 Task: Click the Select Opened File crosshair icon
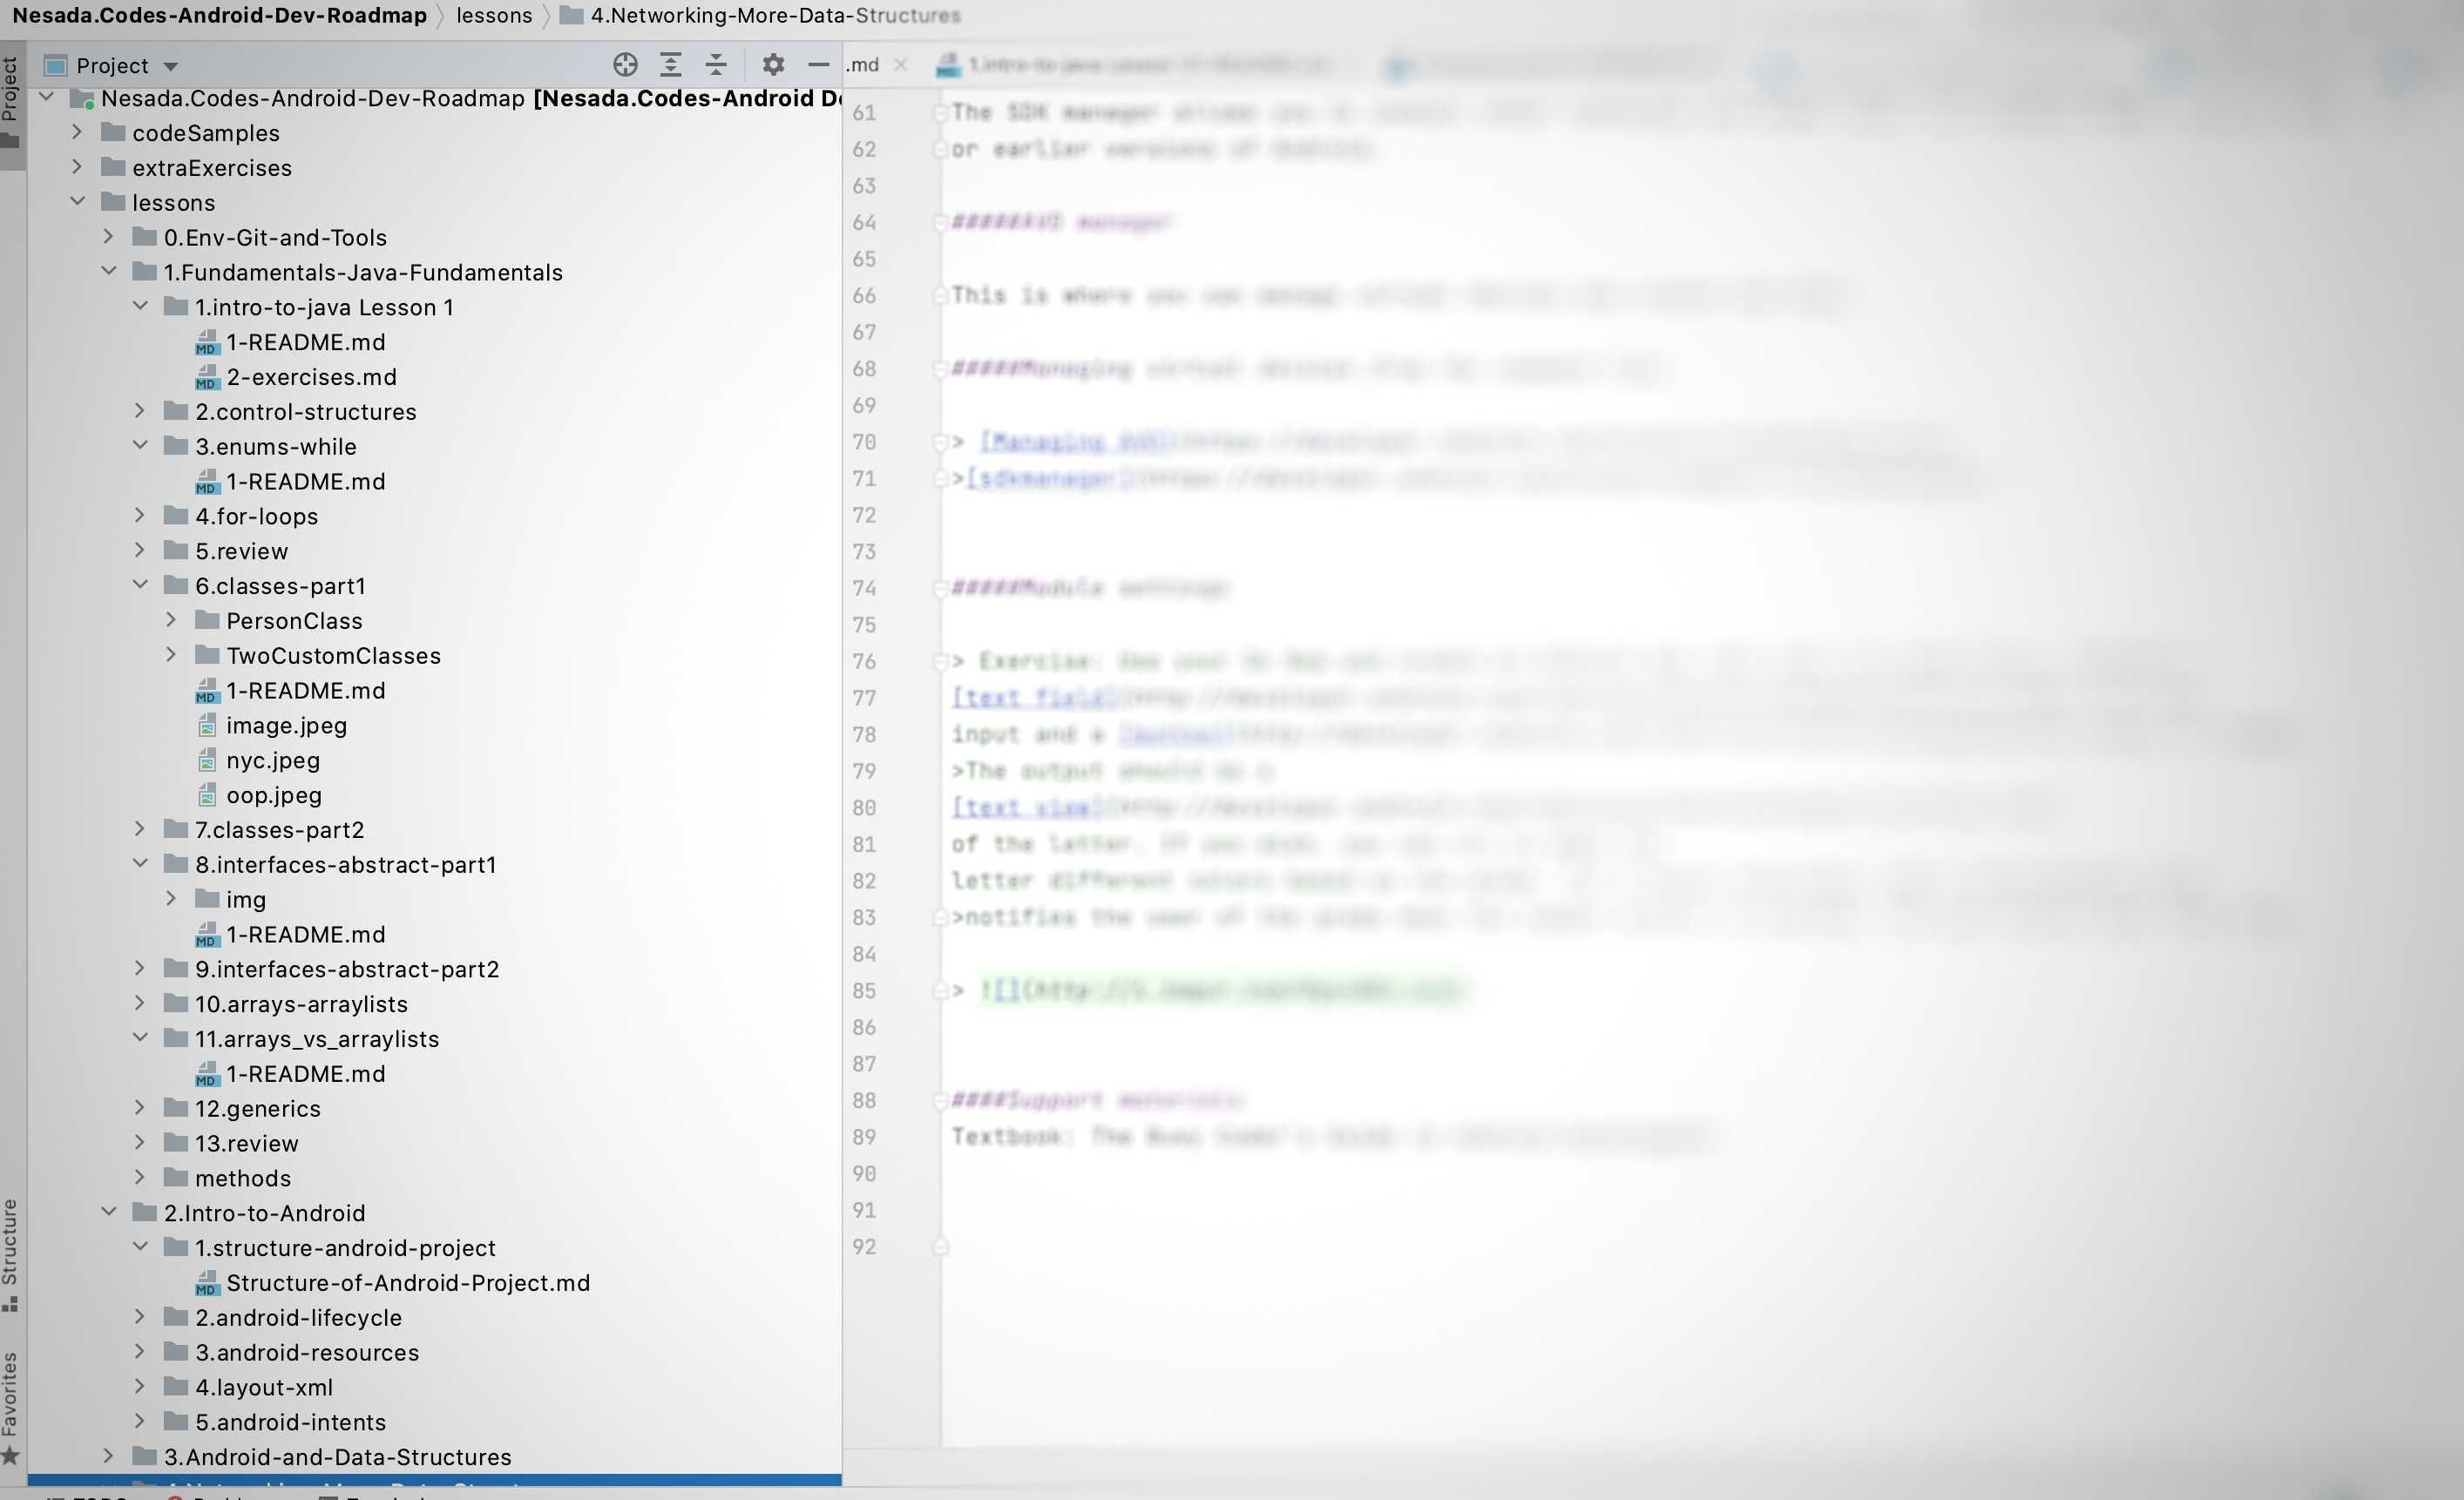tap(625, 64)
